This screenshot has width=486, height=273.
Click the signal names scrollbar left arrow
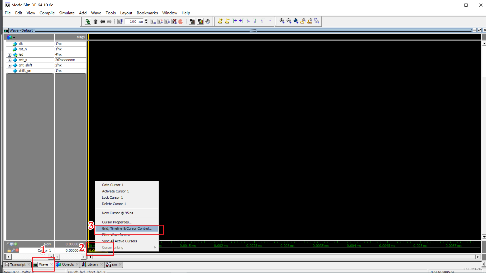coord(9,257)
